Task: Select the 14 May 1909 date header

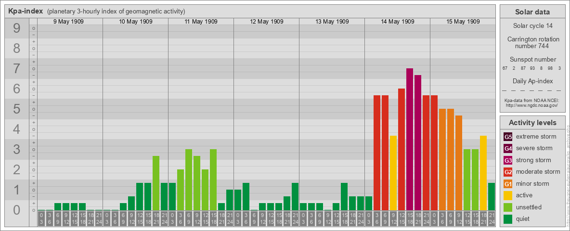Action: coord(397,22)
